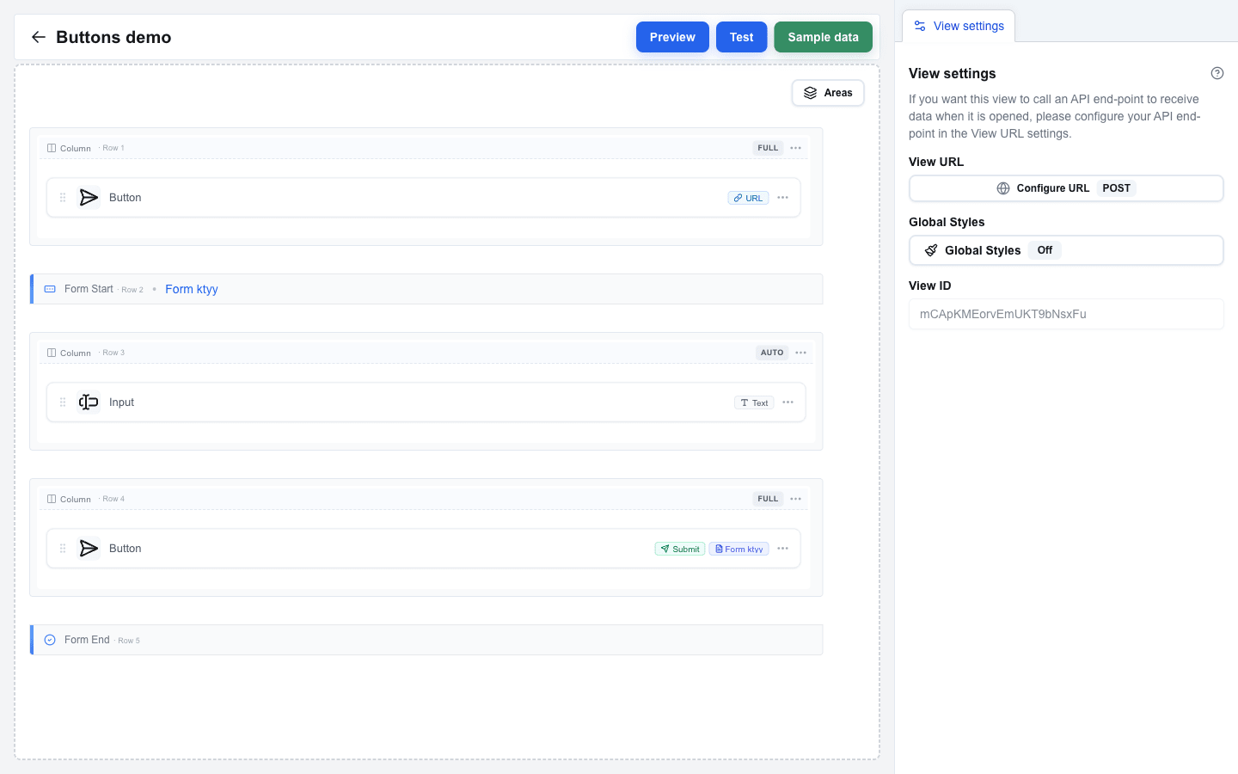This screenshot has height=774, width=1238.
Task: Open the Form ktyy link
Action: click(x=192, y=289)
